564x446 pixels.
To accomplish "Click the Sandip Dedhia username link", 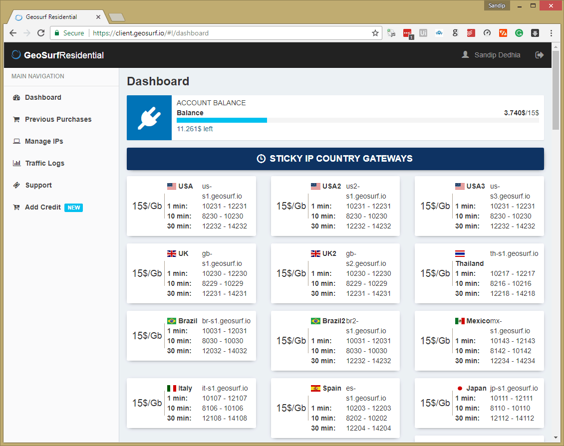I will pyautogui.click(x=497, y=55).
